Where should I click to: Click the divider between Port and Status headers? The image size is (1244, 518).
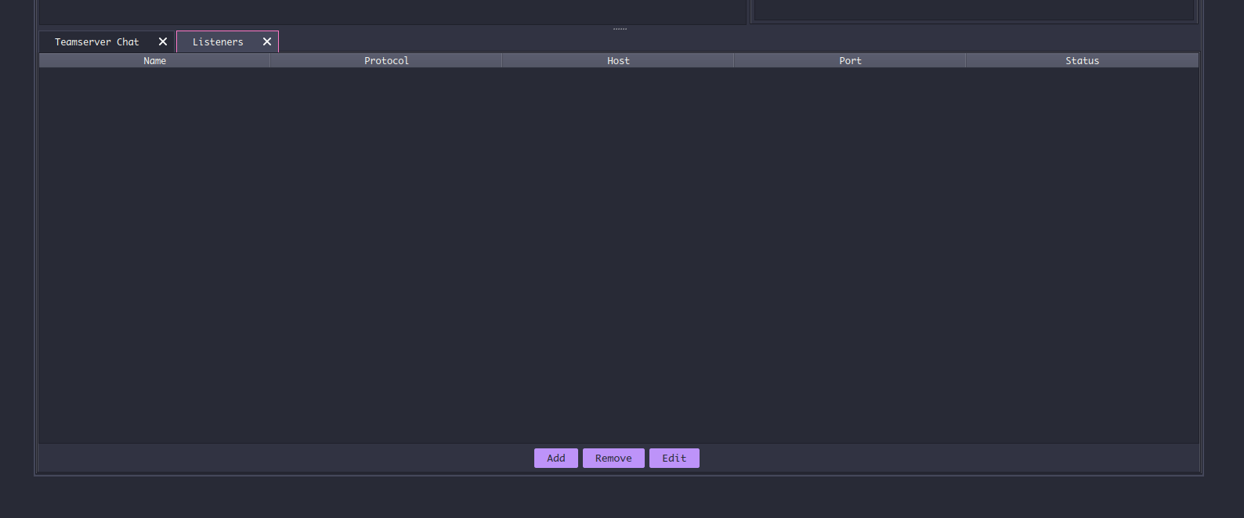(966, 61)
